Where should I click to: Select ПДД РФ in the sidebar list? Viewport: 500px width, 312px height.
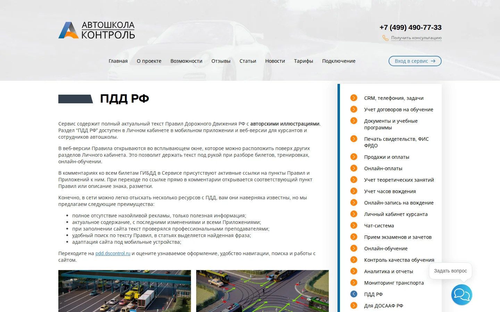tap(373, 294)
